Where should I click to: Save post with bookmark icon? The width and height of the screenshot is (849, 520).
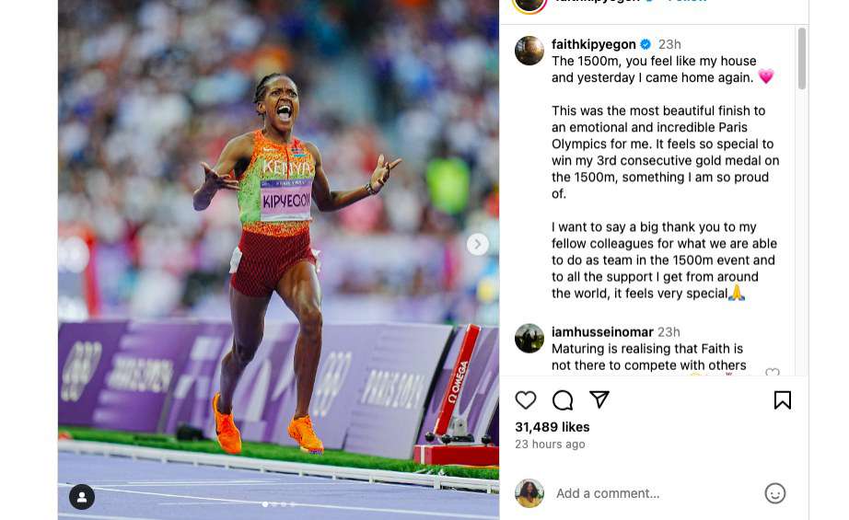click(783, 400)
